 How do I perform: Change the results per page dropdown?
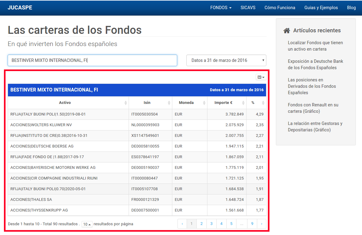coord(87,224)
